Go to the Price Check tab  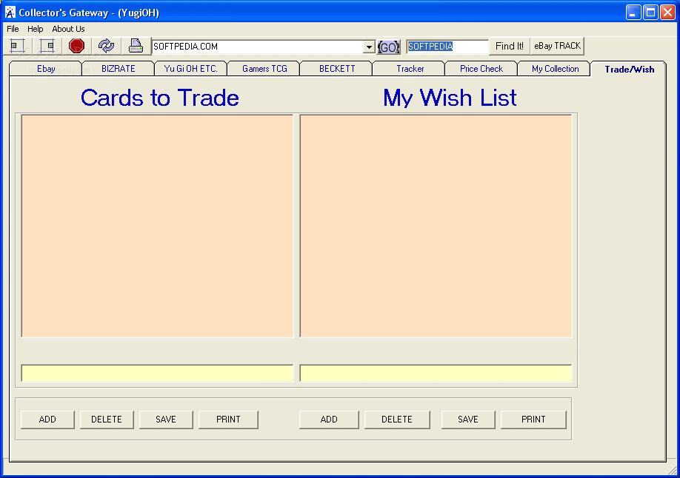point(481,69)
